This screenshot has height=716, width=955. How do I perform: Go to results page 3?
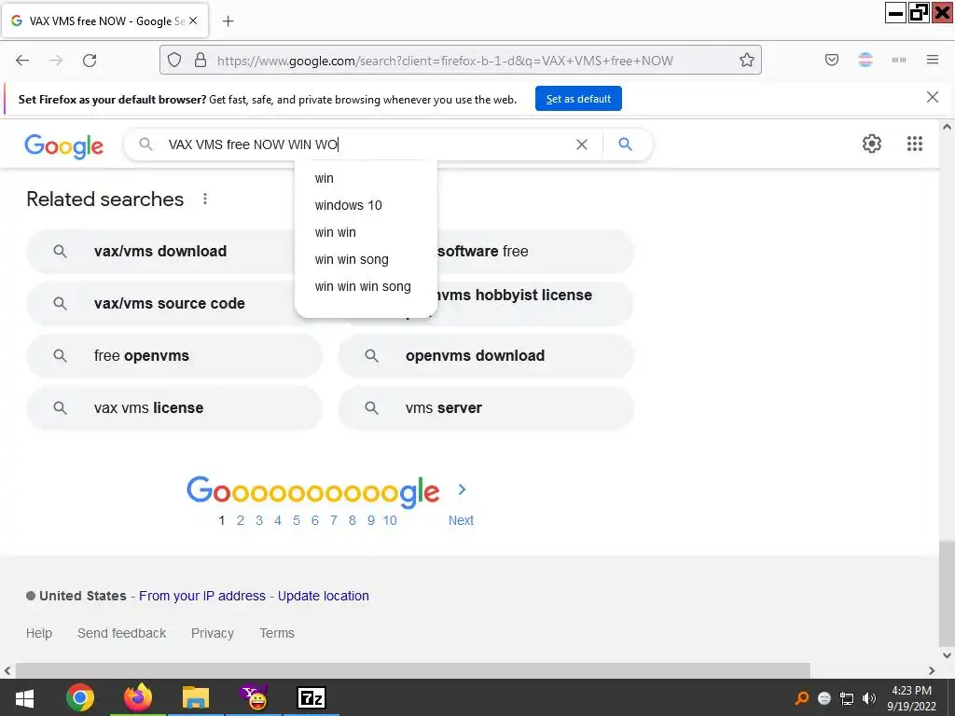pos(259,520)
